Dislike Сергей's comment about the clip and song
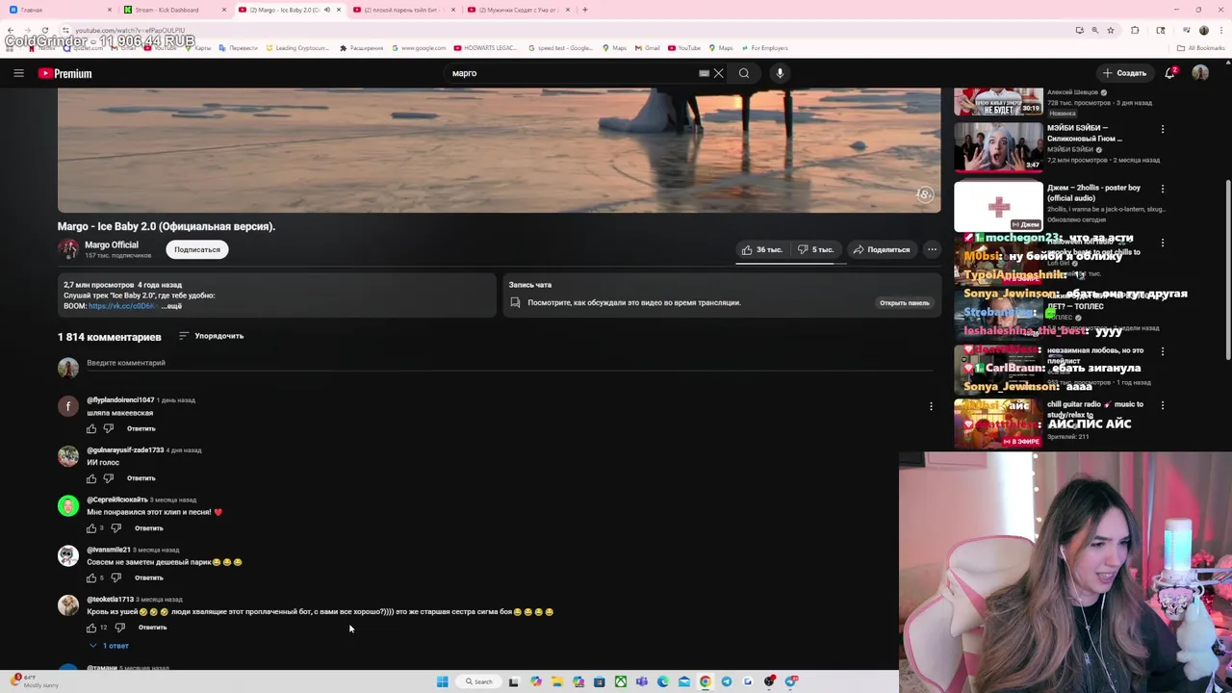Viewport: 1232px width, 693px height. click(116, 528)
